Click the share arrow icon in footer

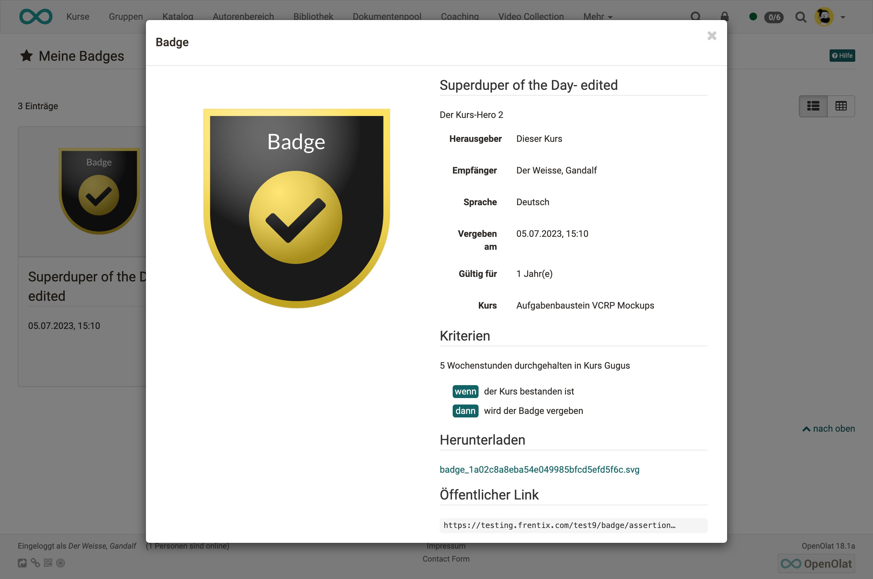(22, 563)
